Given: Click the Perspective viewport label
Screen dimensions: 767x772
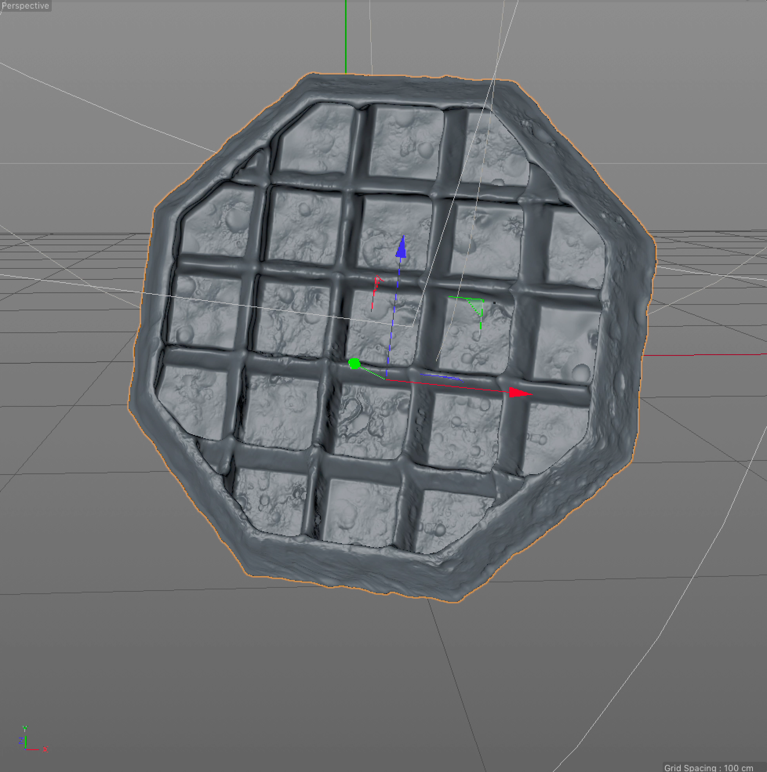Looking at the screenshot, I should pyautogui.click(x=25, y=5).
